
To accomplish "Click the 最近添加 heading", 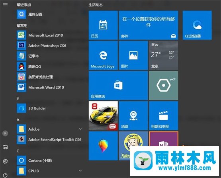I will pos(23,5).
